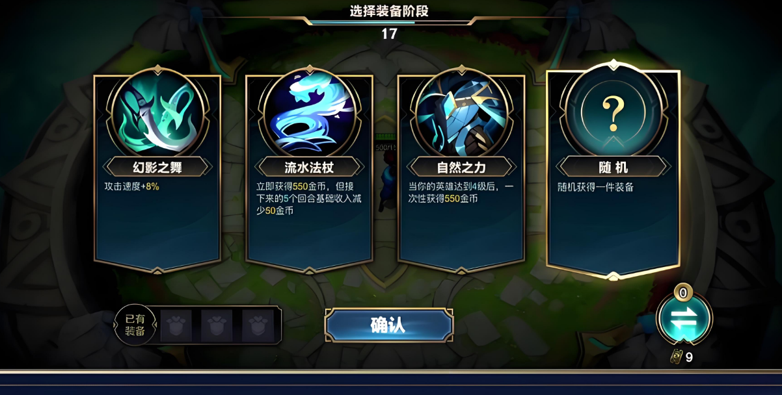Click the refresh swap arrows icon
The height and width of the screenshot is (395, 782).
(684, 318)
